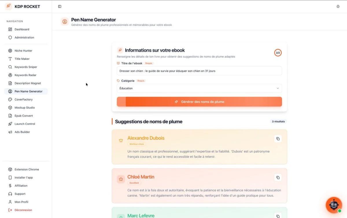Viewport: 347px width, 218px height.
Task: Open the chatbot robot assistant
Action: [334, 205]
